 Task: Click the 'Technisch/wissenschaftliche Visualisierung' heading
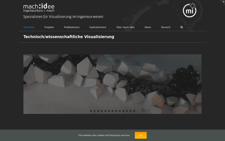point(69,37)
